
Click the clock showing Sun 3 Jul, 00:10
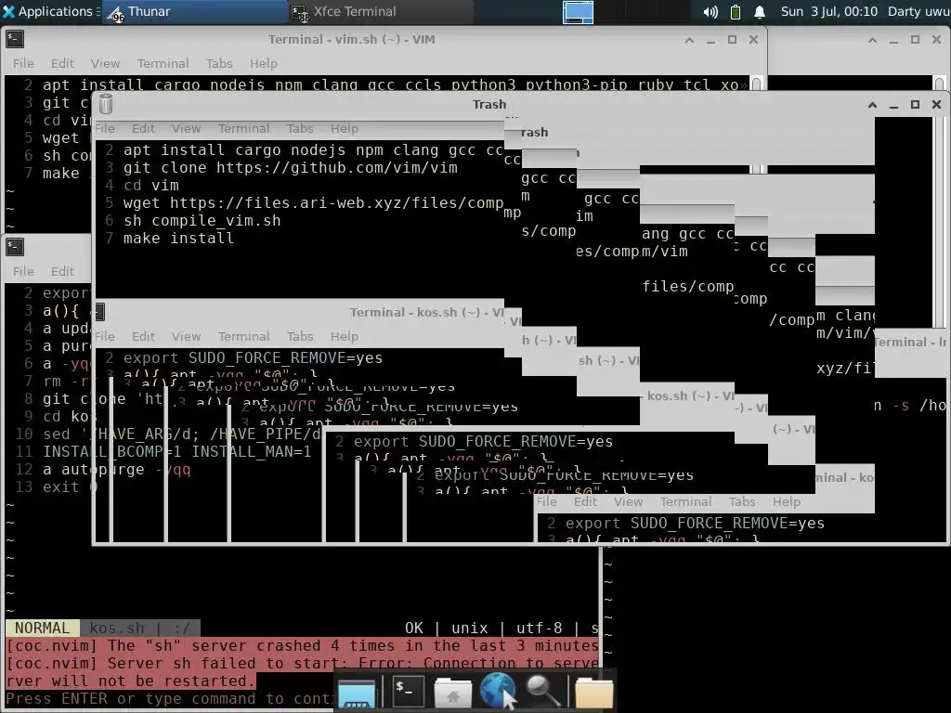[828, 11]
